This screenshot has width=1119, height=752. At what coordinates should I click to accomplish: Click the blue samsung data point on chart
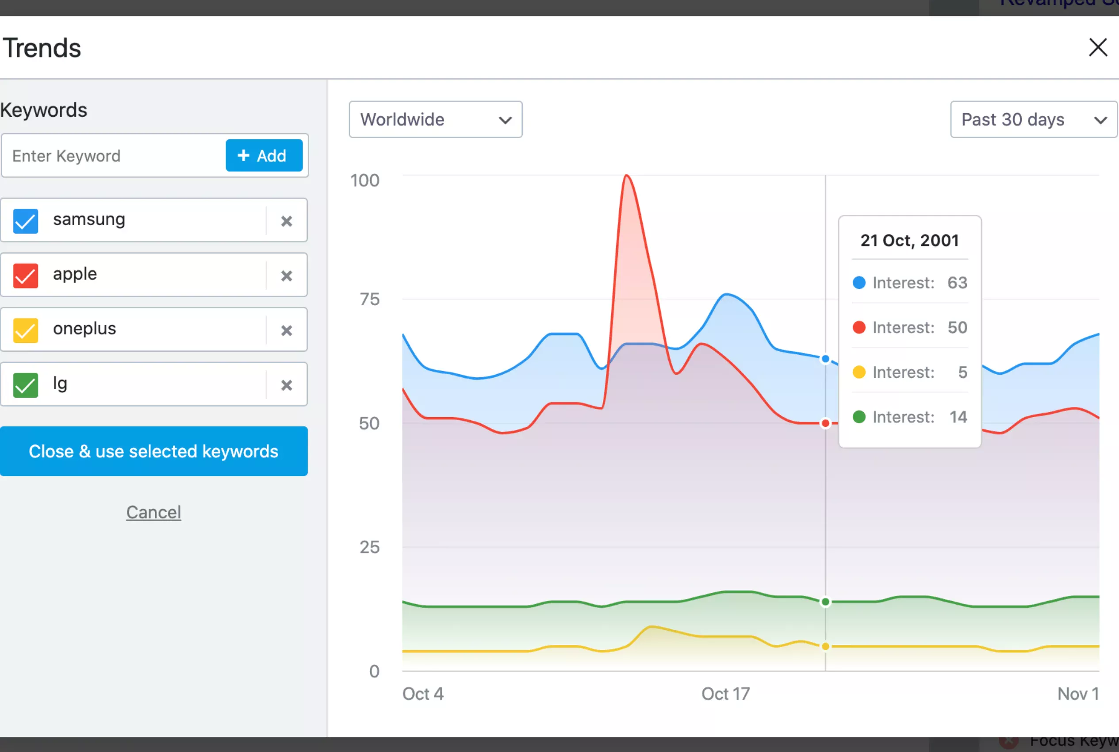tap(825, 359)
